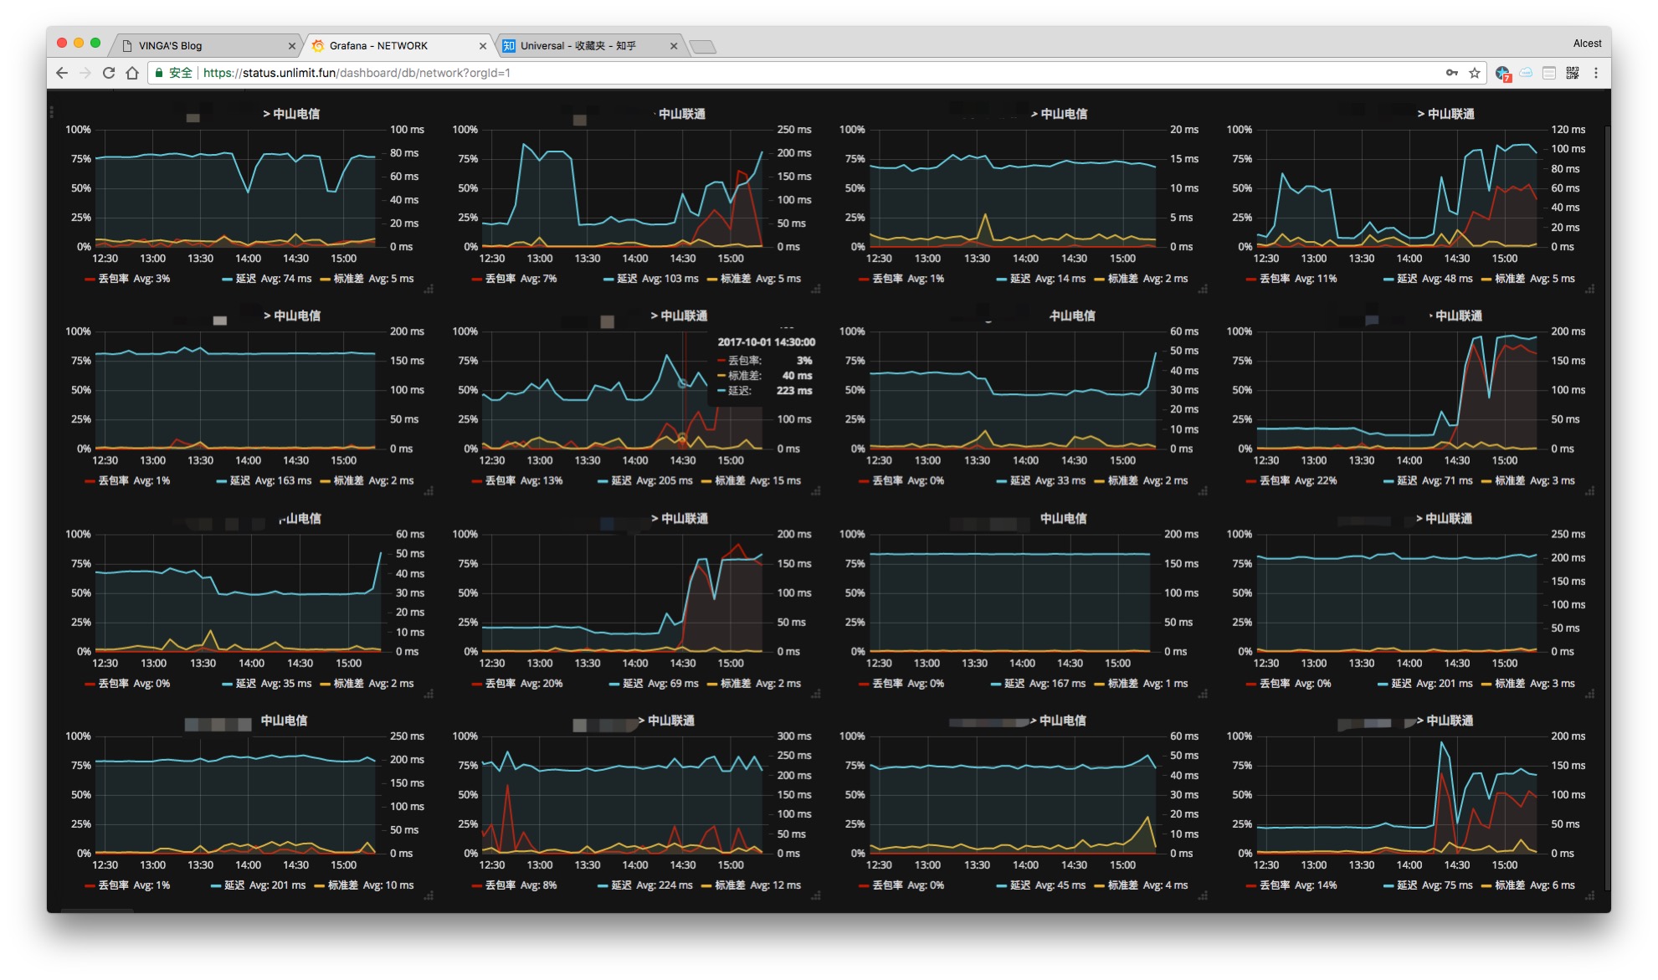Open the cloud extension icon

coord(1526,73)
